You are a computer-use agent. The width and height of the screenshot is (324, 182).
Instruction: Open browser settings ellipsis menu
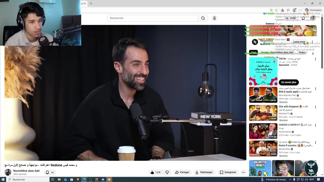pos(300,10)
